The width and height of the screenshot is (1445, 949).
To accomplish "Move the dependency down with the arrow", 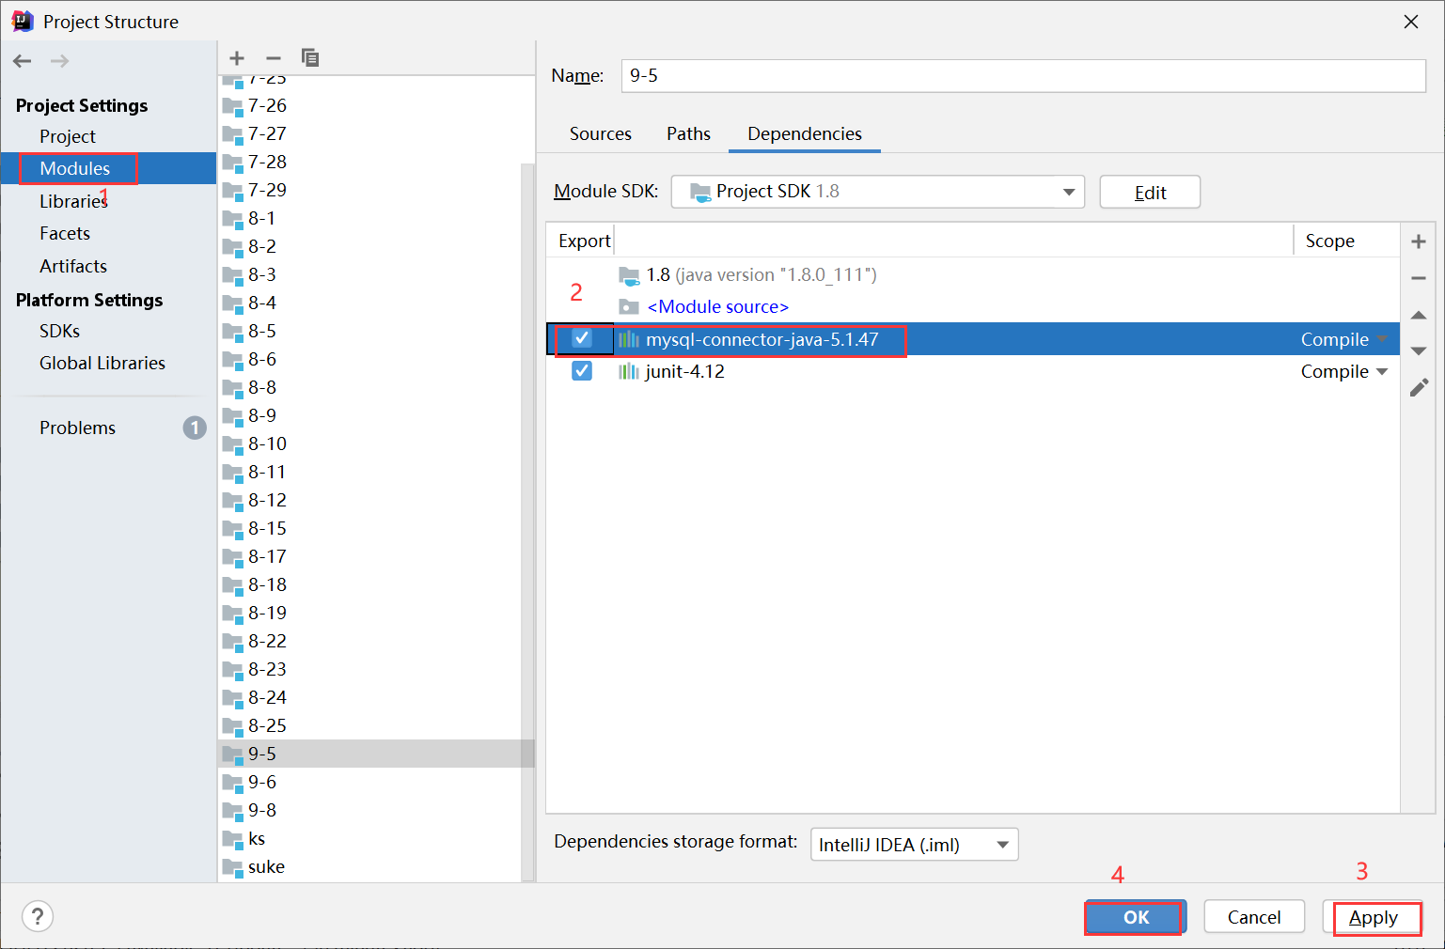I will click(1419, 350).
